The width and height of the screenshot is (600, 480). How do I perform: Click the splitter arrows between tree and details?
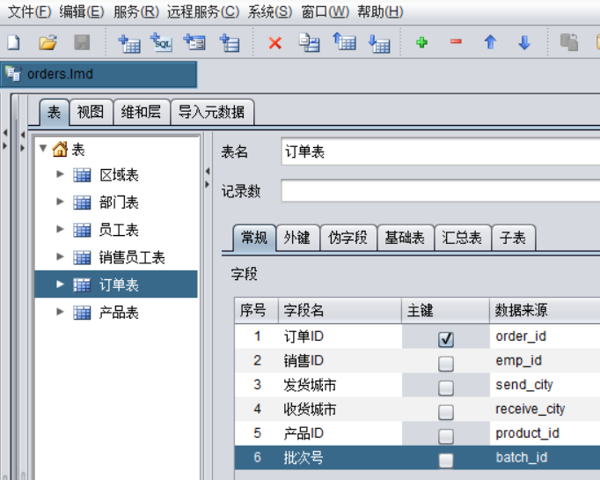point(208,178)
